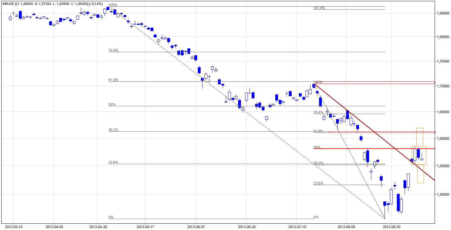Click the 76,4% label of the short retracement

[318, 112]
